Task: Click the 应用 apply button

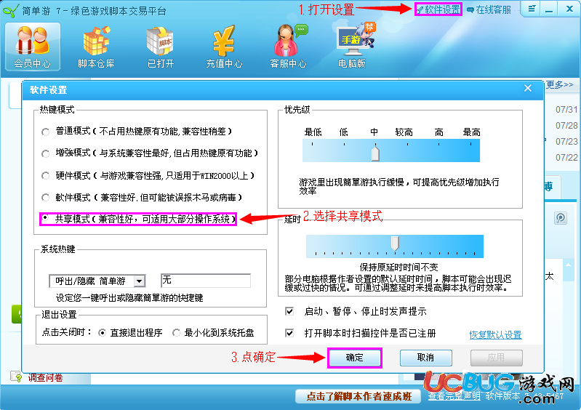Action: [497, 358]
